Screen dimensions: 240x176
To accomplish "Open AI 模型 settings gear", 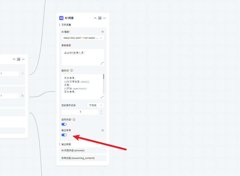I will pos(103,32).
